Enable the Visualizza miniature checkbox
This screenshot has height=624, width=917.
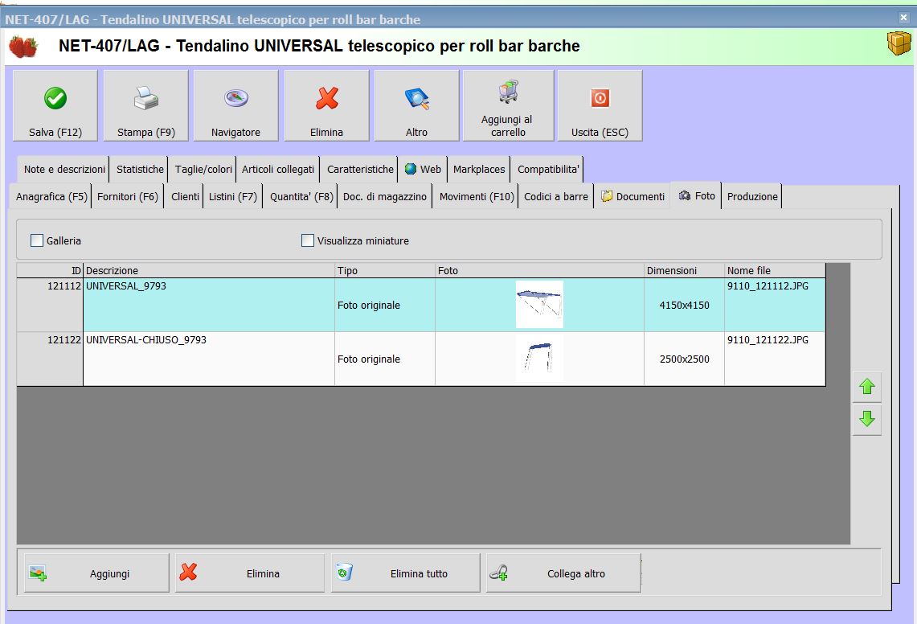pos(308,240)
